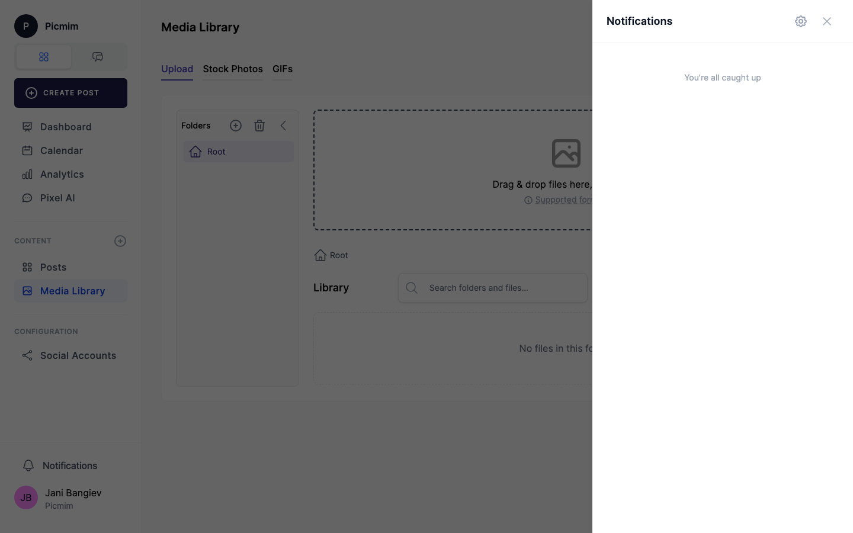This screenshot has height=533, width=853.
Task: Switch to grid dashboard view toggle
Action: pos(44,57)
